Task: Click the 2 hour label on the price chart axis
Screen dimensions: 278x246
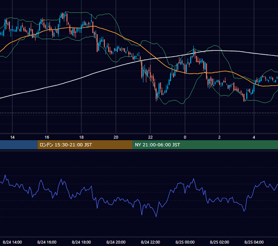Action: [x=219, y=137]
